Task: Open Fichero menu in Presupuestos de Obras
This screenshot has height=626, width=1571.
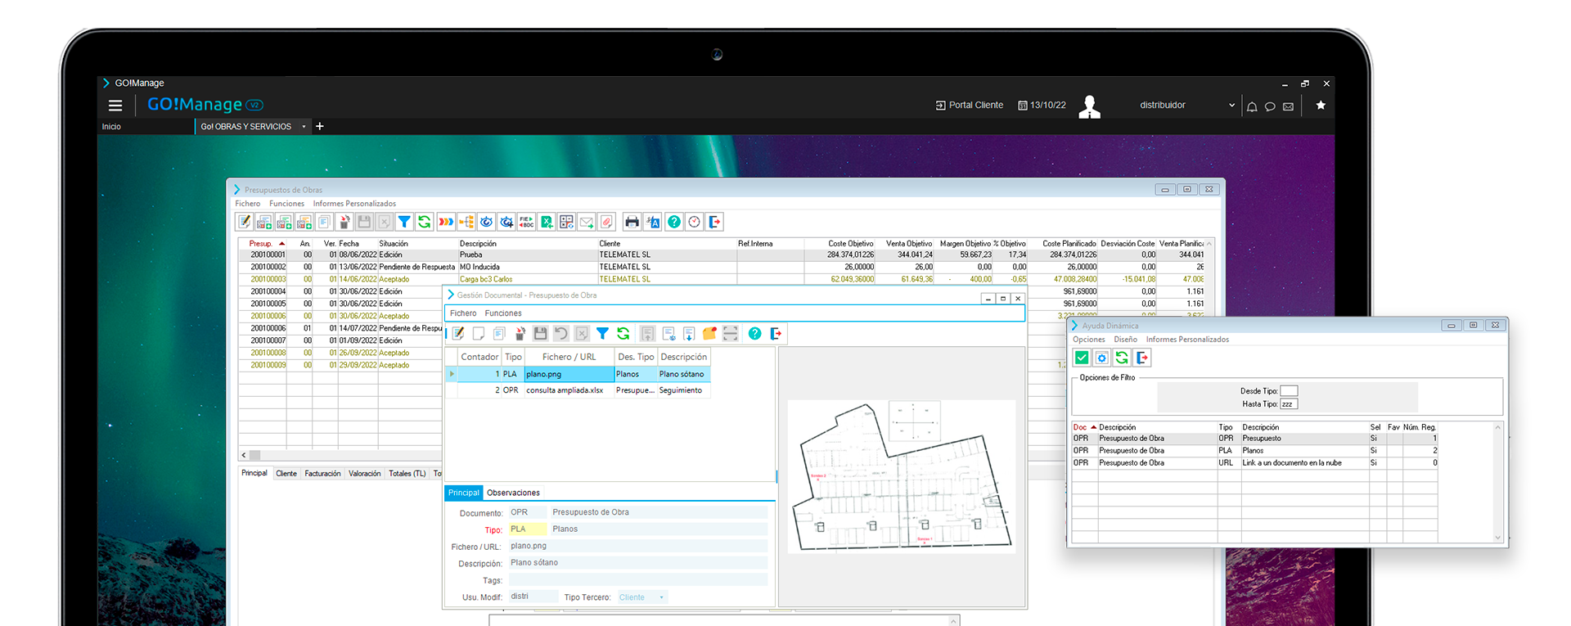Action: pos(248,204)
